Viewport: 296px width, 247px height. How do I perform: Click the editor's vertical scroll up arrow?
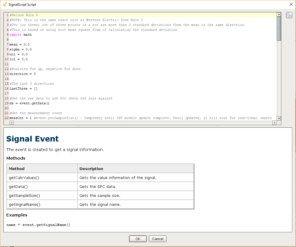[279, 15]
